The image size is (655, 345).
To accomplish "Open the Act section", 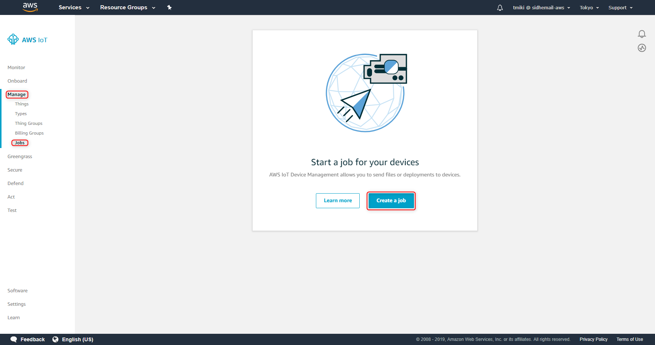I will pos(11,197).
